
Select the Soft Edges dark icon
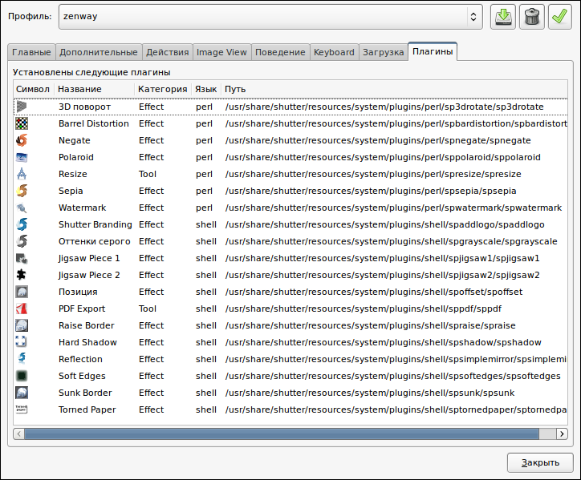22,376
